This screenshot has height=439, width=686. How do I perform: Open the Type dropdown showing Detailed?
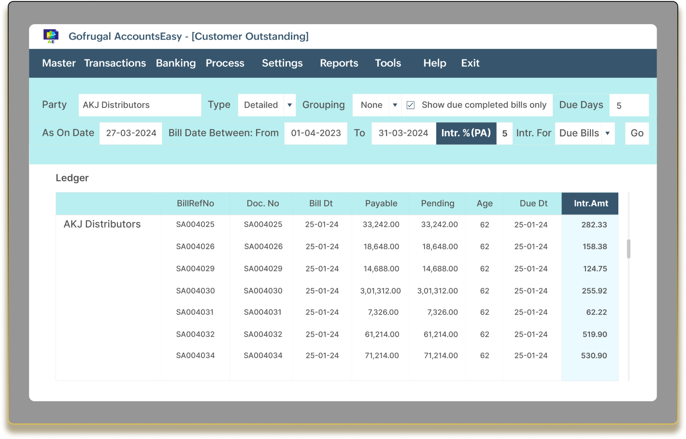(x=290, y=105)
